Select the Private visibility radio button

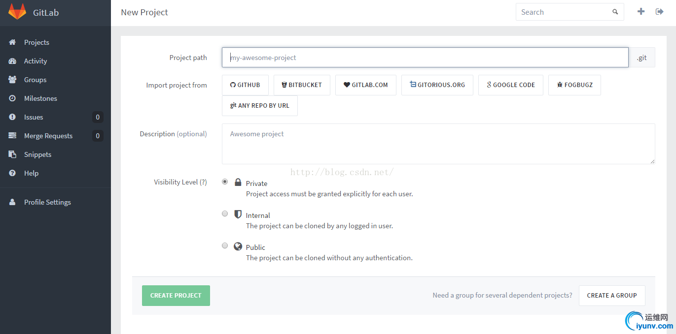(x=225, y=182)
